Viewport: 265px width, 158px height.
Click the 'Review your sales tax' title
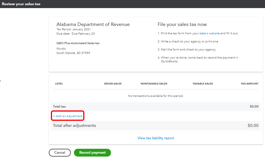coord(21,4)
